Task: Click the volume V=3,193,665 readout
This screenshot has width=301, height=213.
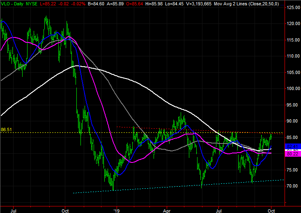Action: tap(199, 4)
